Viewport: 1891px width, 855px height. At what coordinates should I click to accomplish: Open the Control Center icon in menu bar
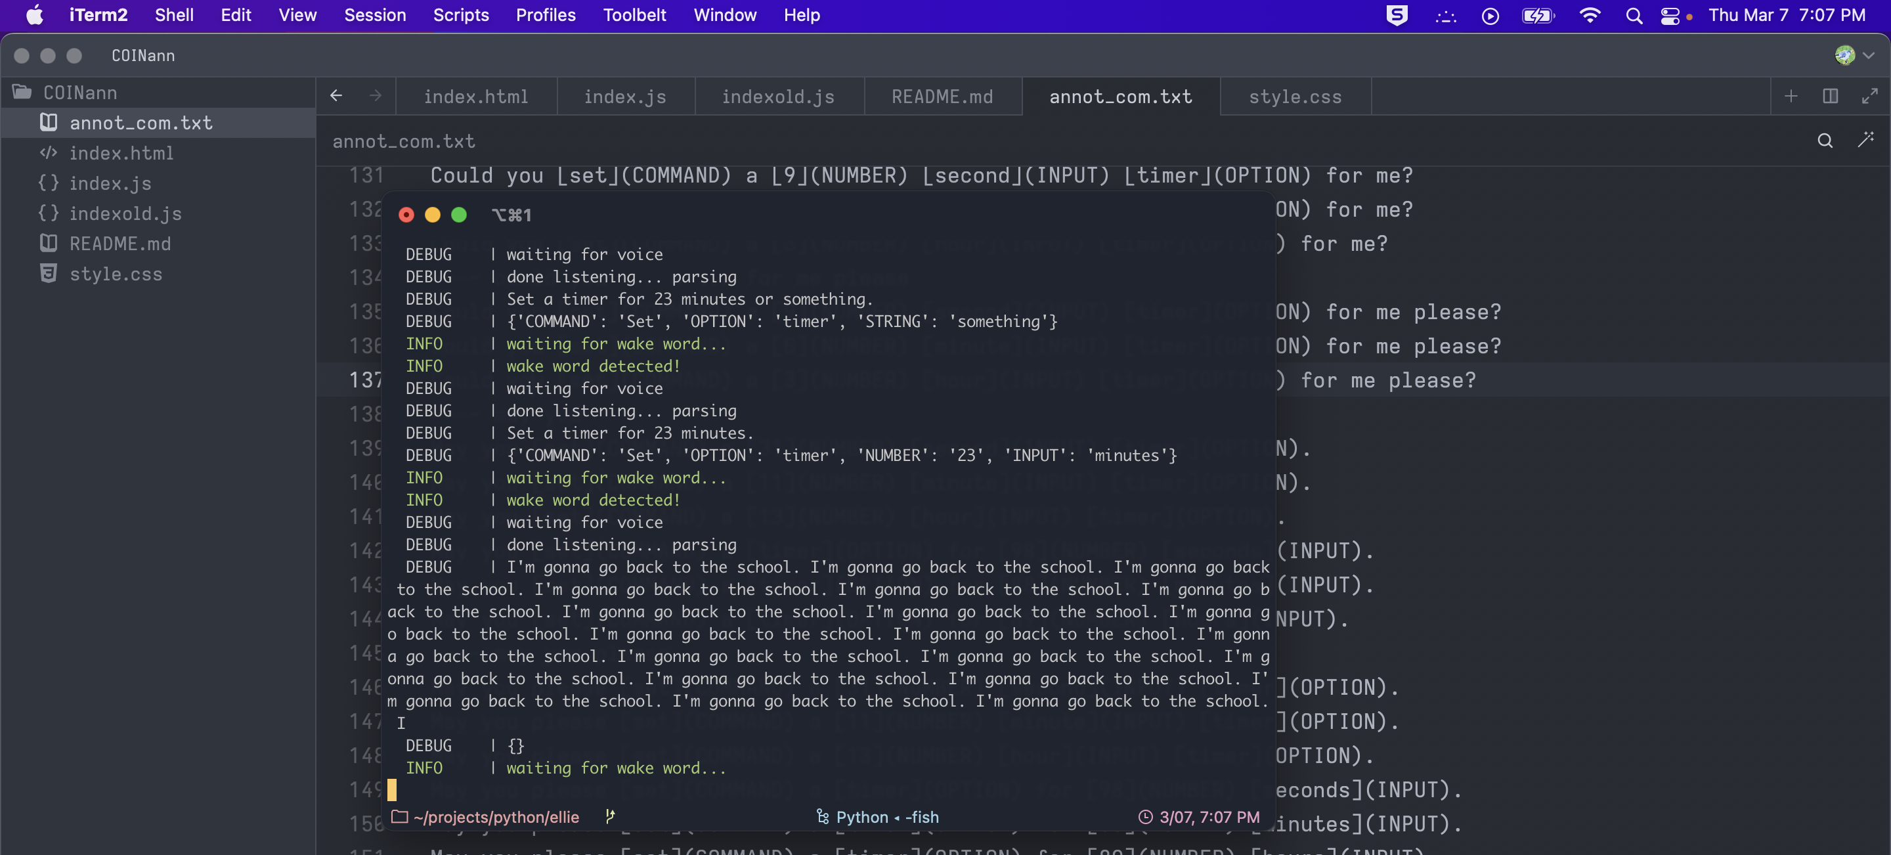[1670, 15]
